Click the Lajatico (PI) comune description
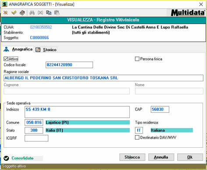The height and width of the screenshot is (170, 207). coord(88,122)
